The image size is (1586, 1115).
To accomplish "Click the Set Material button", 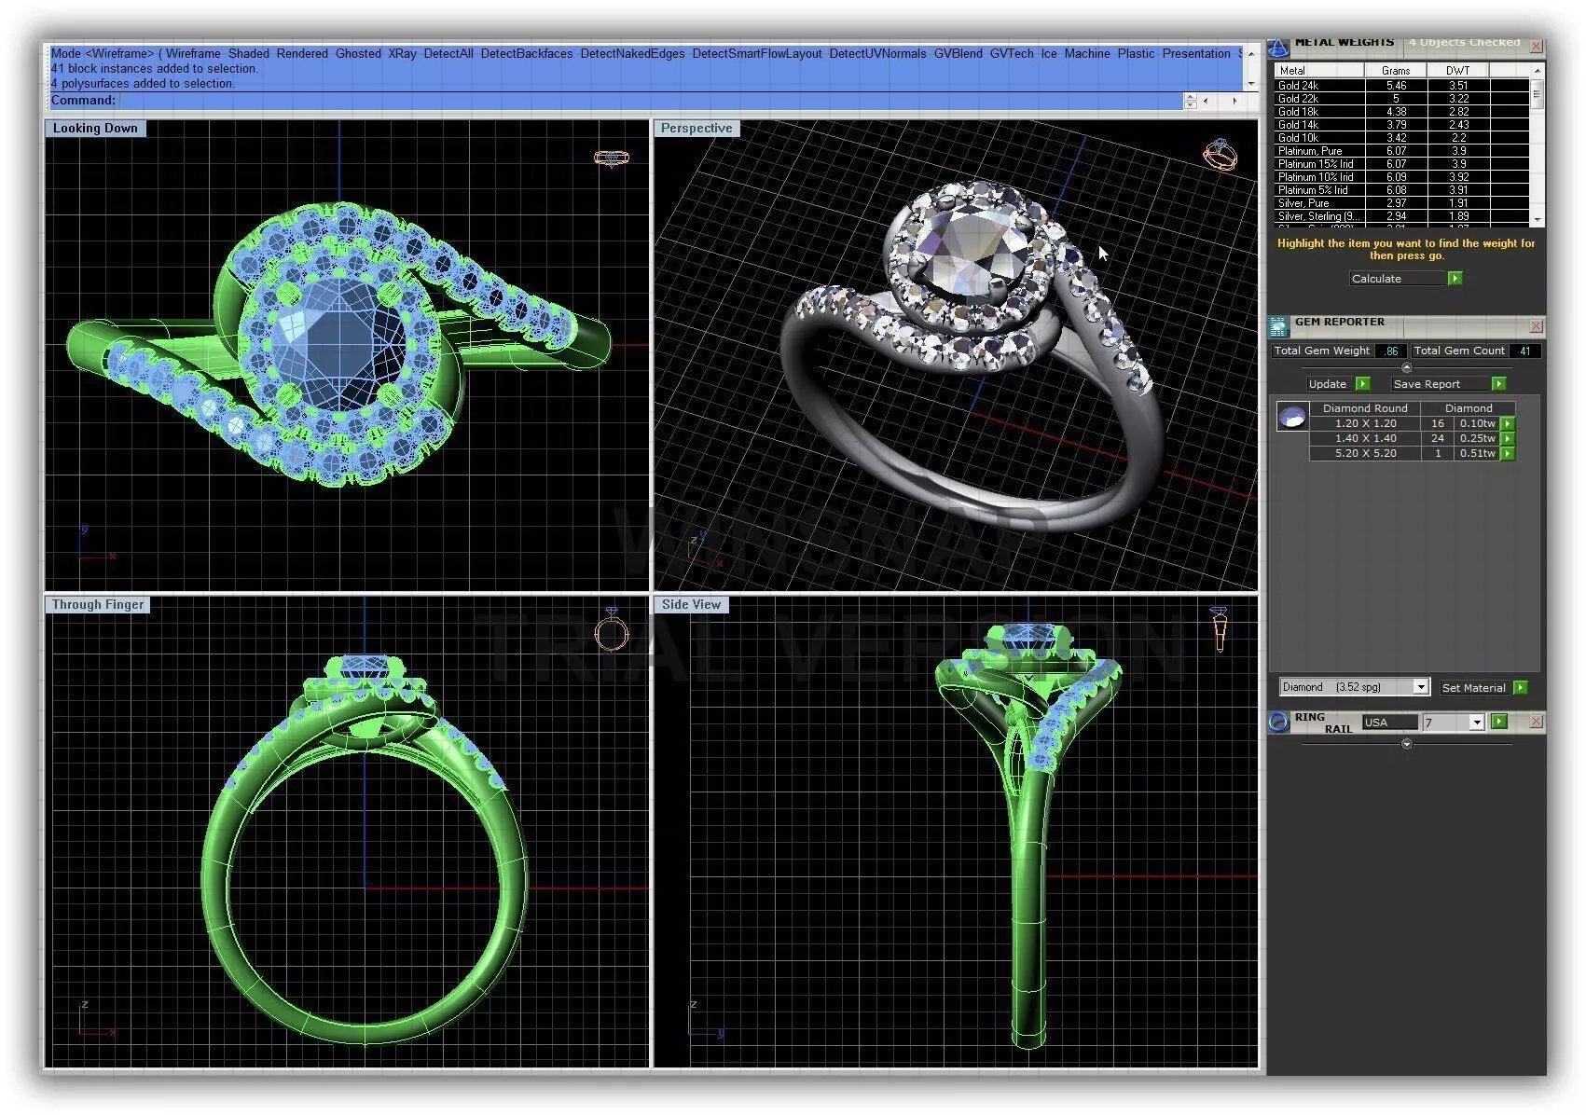I will tap(1475, 688).
